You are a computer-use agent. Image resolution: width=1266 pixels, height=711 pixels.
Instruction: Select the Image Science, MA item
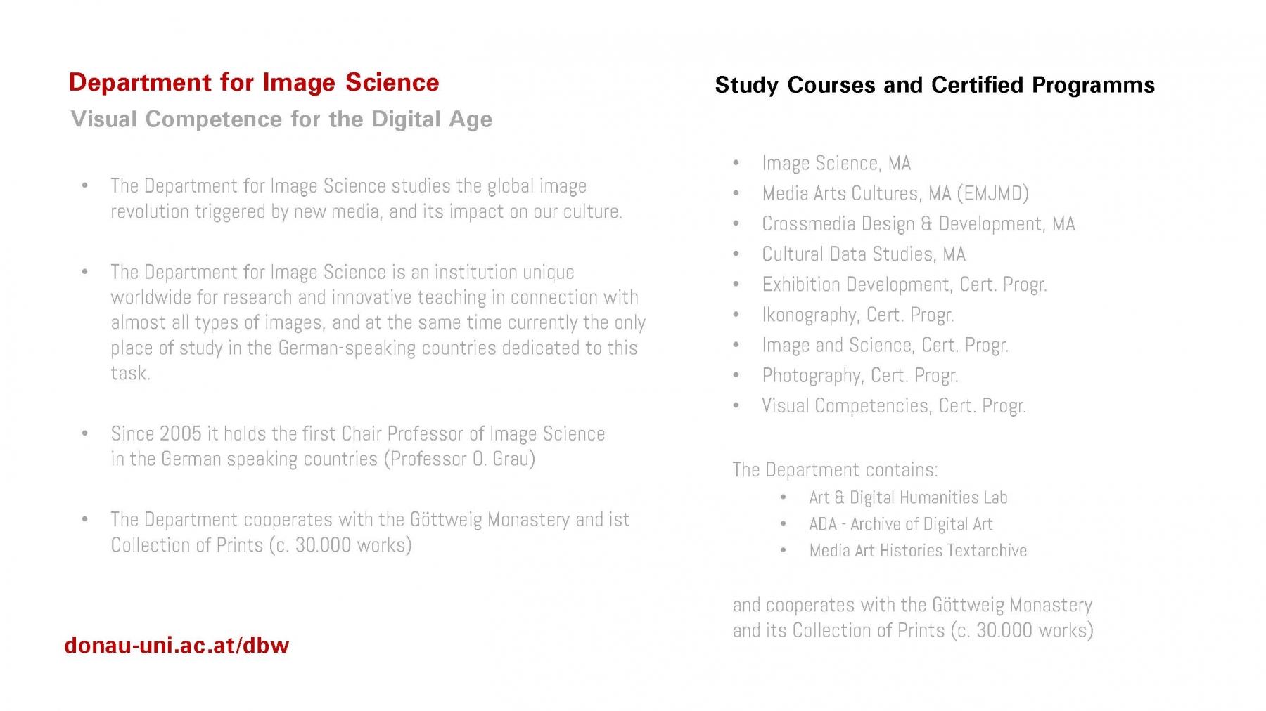click(836, 163)
